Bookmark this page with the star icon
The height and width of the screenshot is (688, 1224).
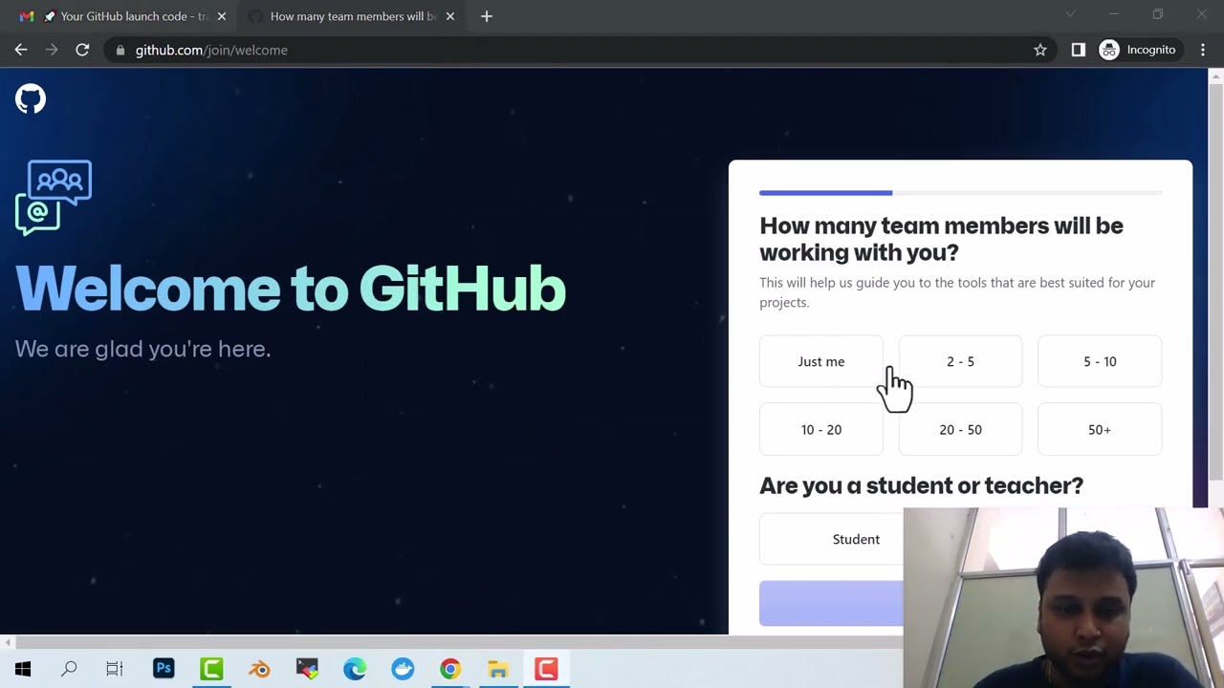[1040, 50]
